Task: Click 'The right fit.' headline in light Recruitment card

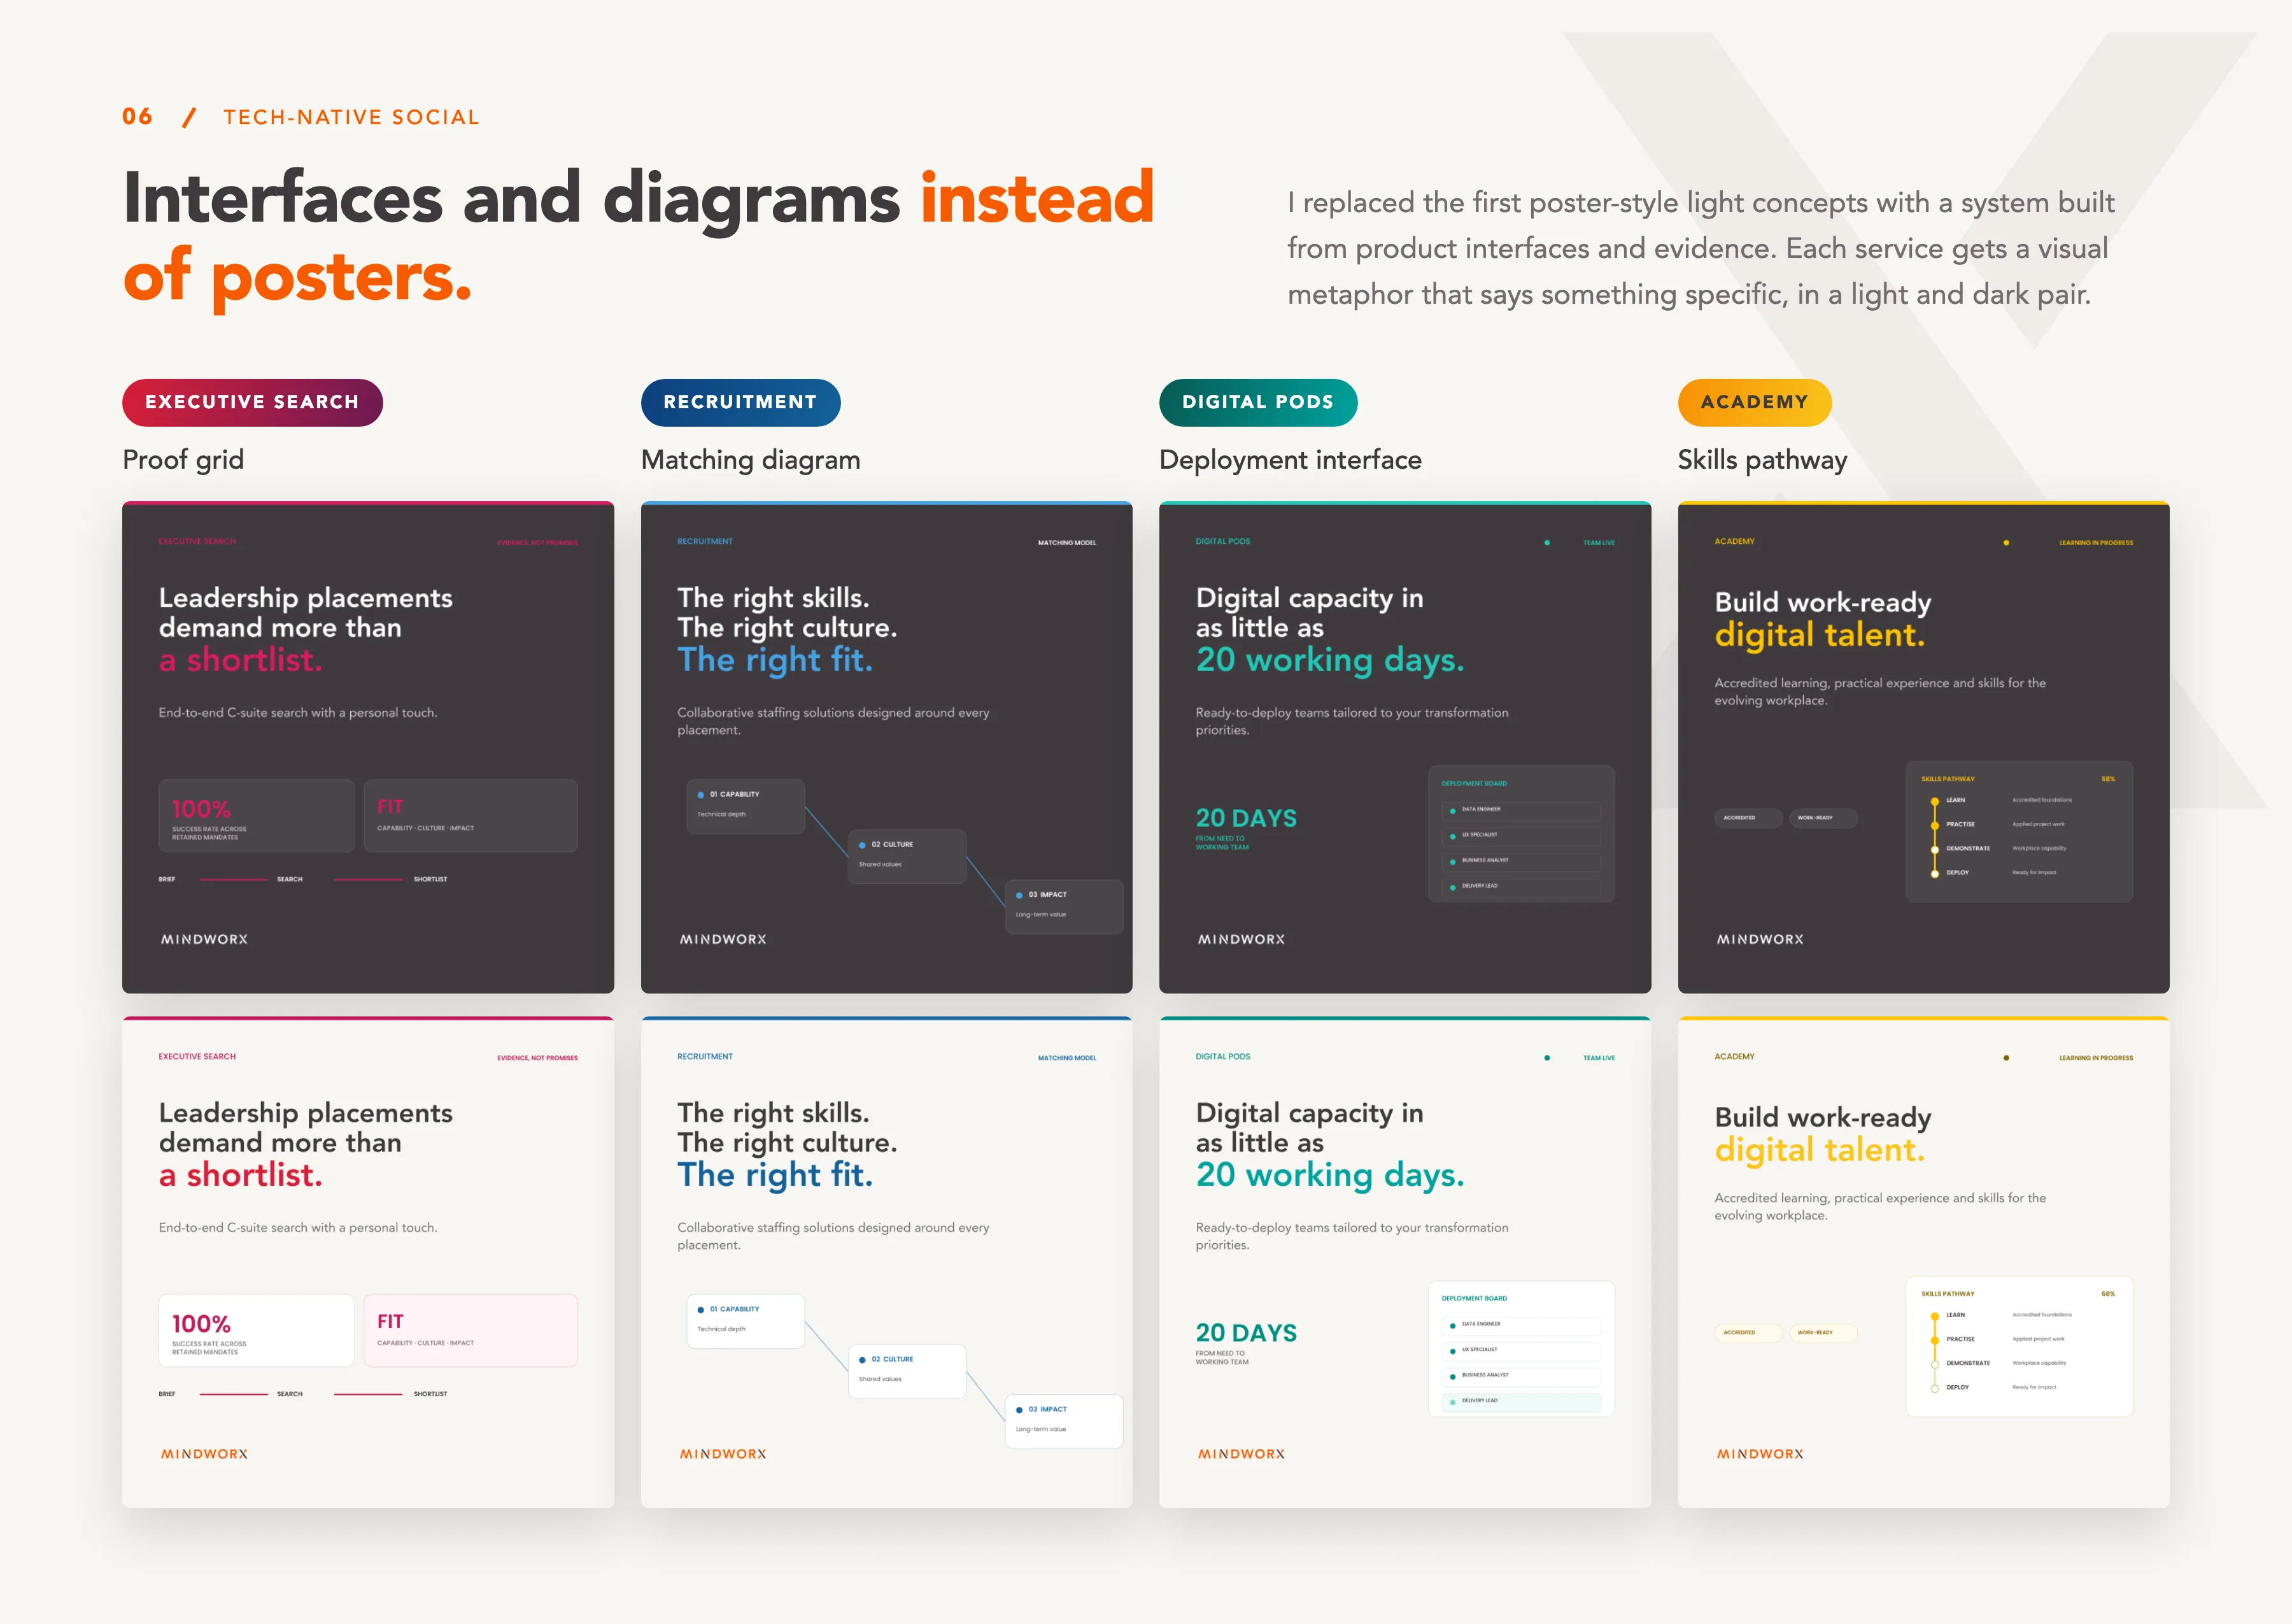Action: tap(775, 1176)
